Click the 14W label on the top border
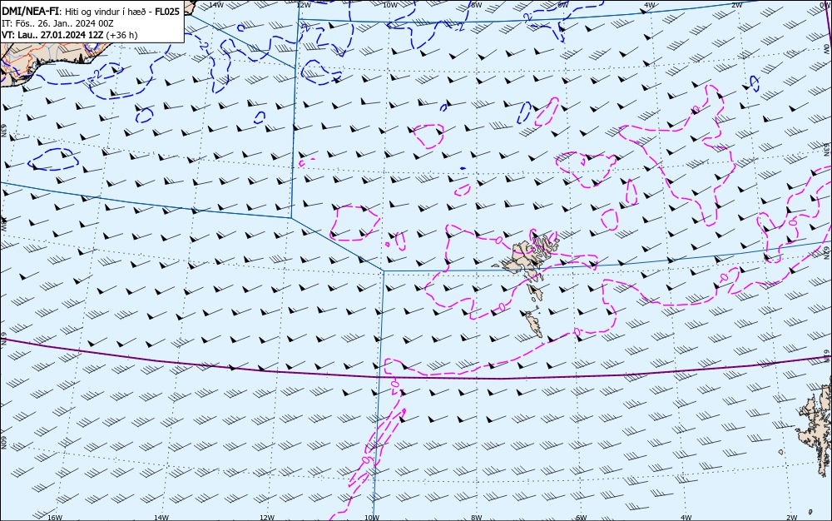This screenshot has width=832, height=521. point(216,5)
